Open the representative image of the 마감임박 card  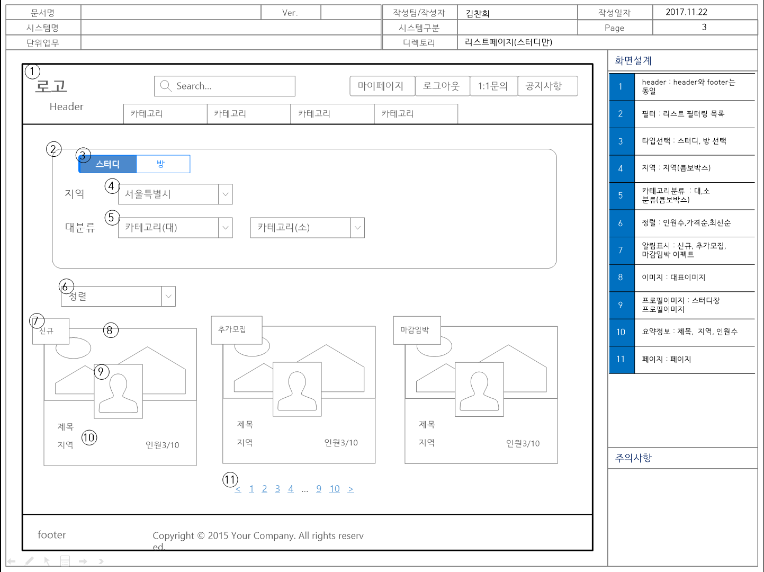[x=481, y=363]
